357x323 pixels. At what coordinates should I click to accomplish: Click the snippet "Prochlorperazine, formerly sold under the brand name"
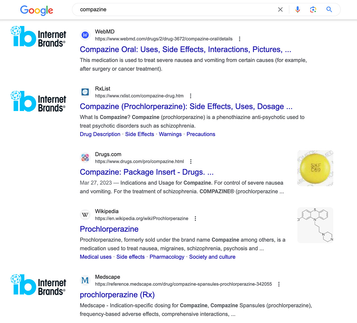[x=183, y=244]
